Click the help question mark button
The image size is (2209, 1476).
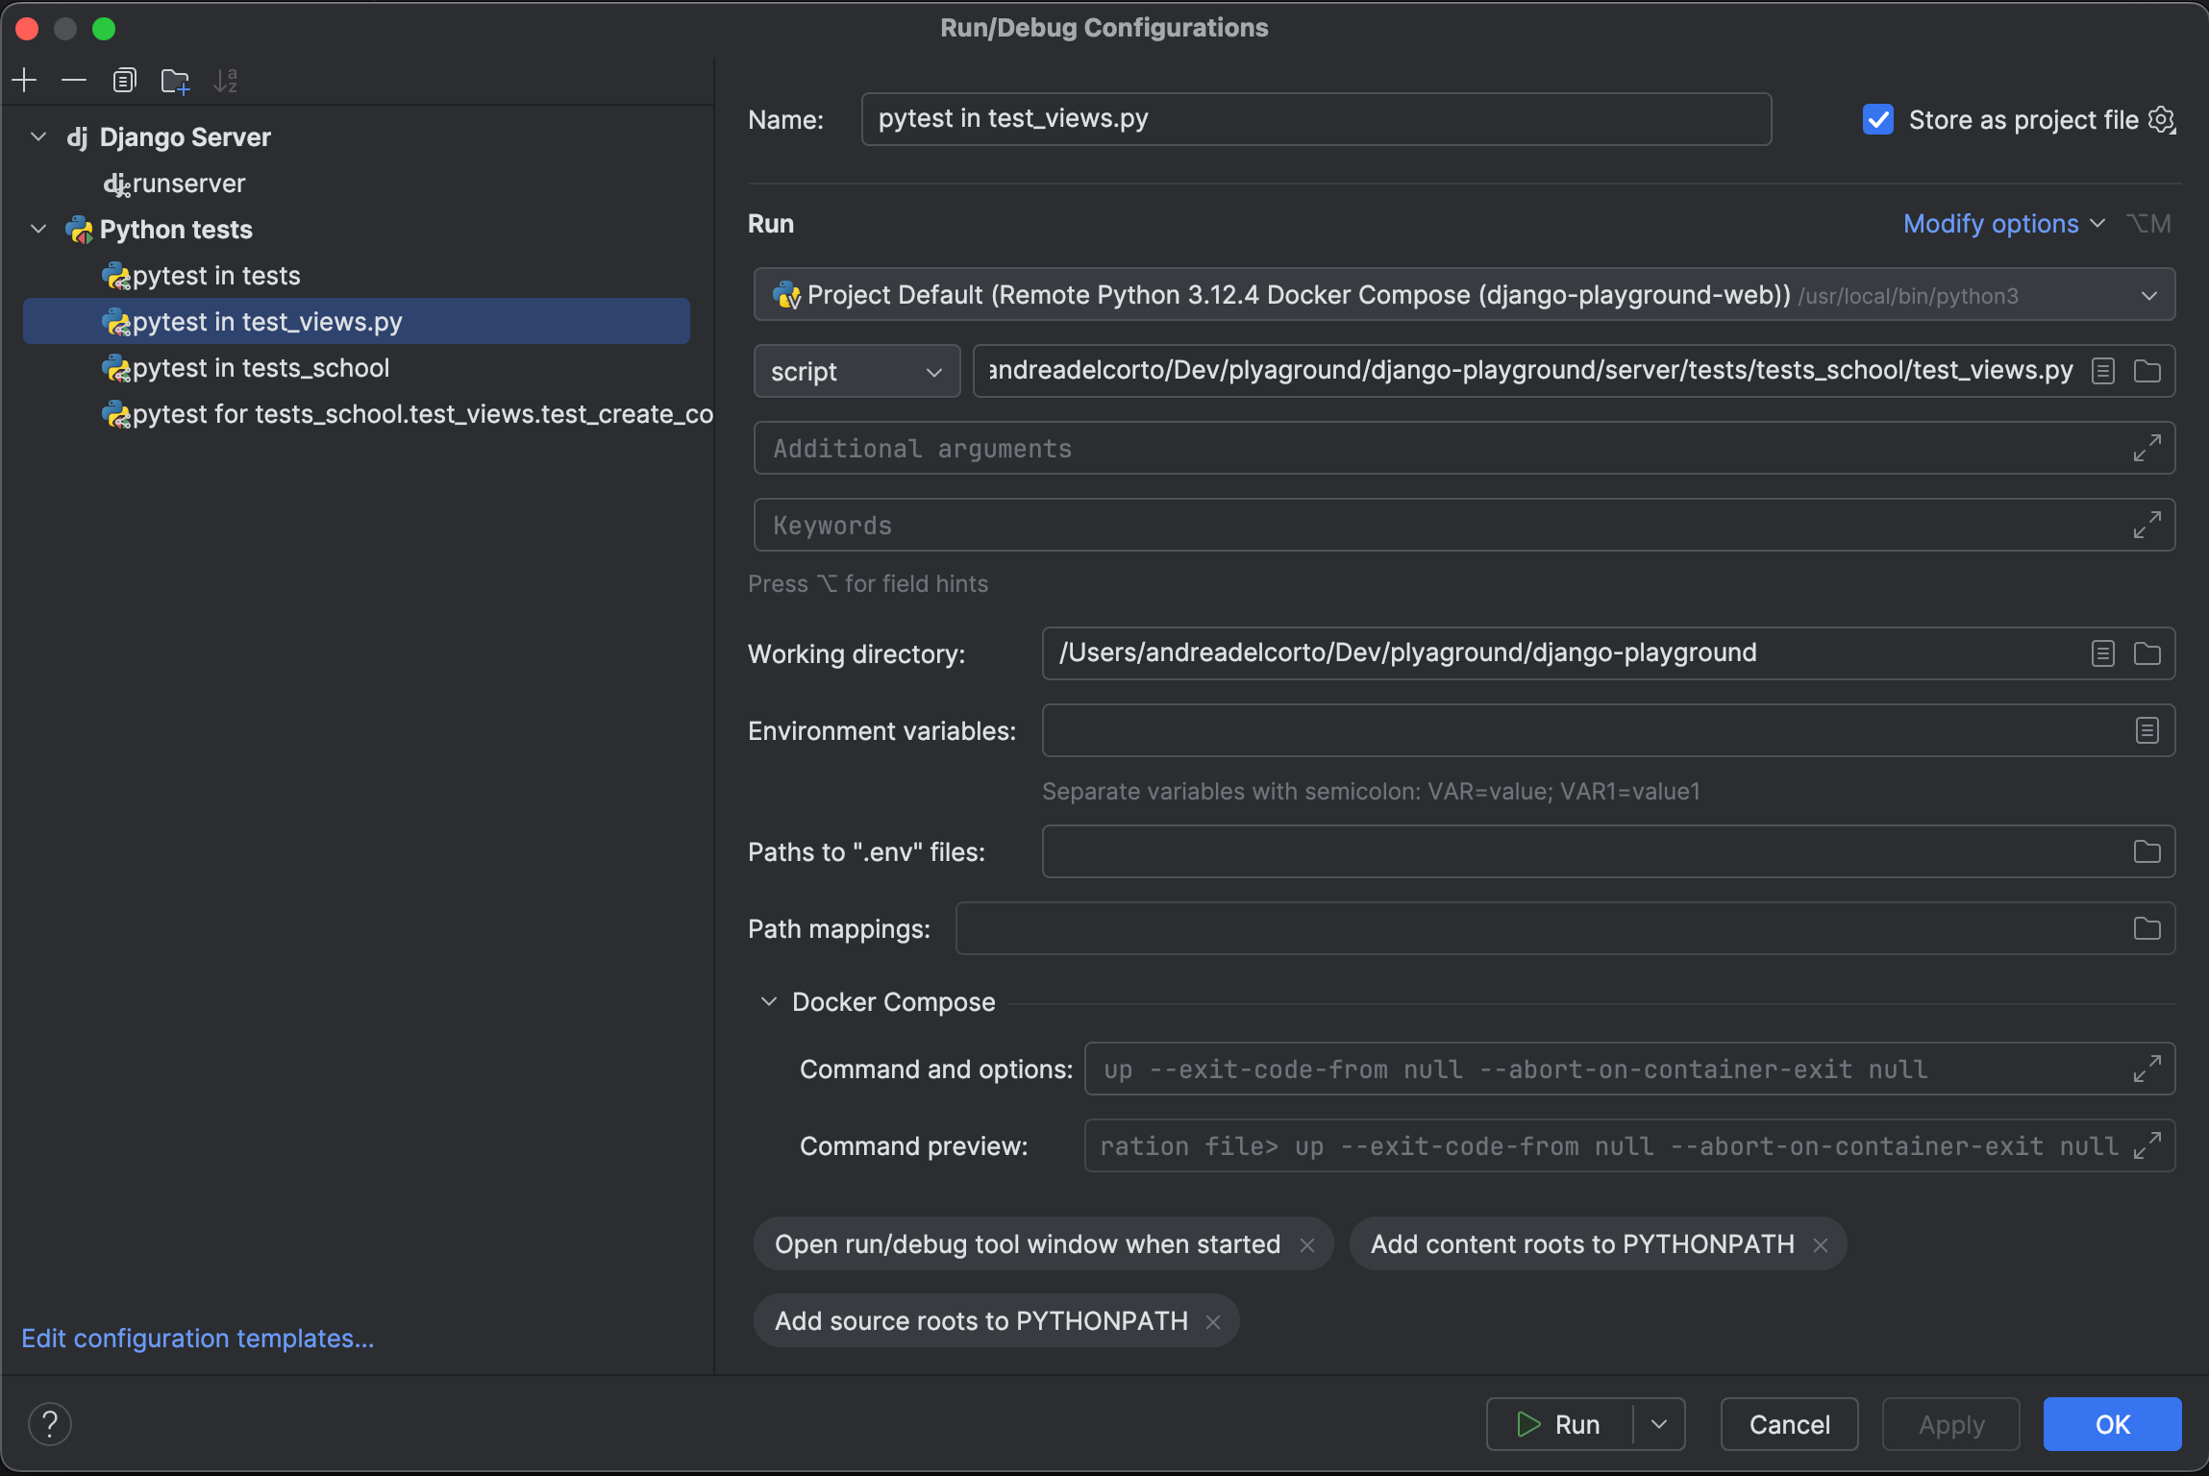click(x=50, y=1423)
